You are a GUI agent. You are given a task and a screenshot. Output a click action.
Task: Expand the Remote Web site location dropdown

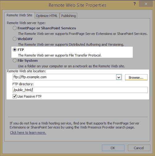pos(119,77)
